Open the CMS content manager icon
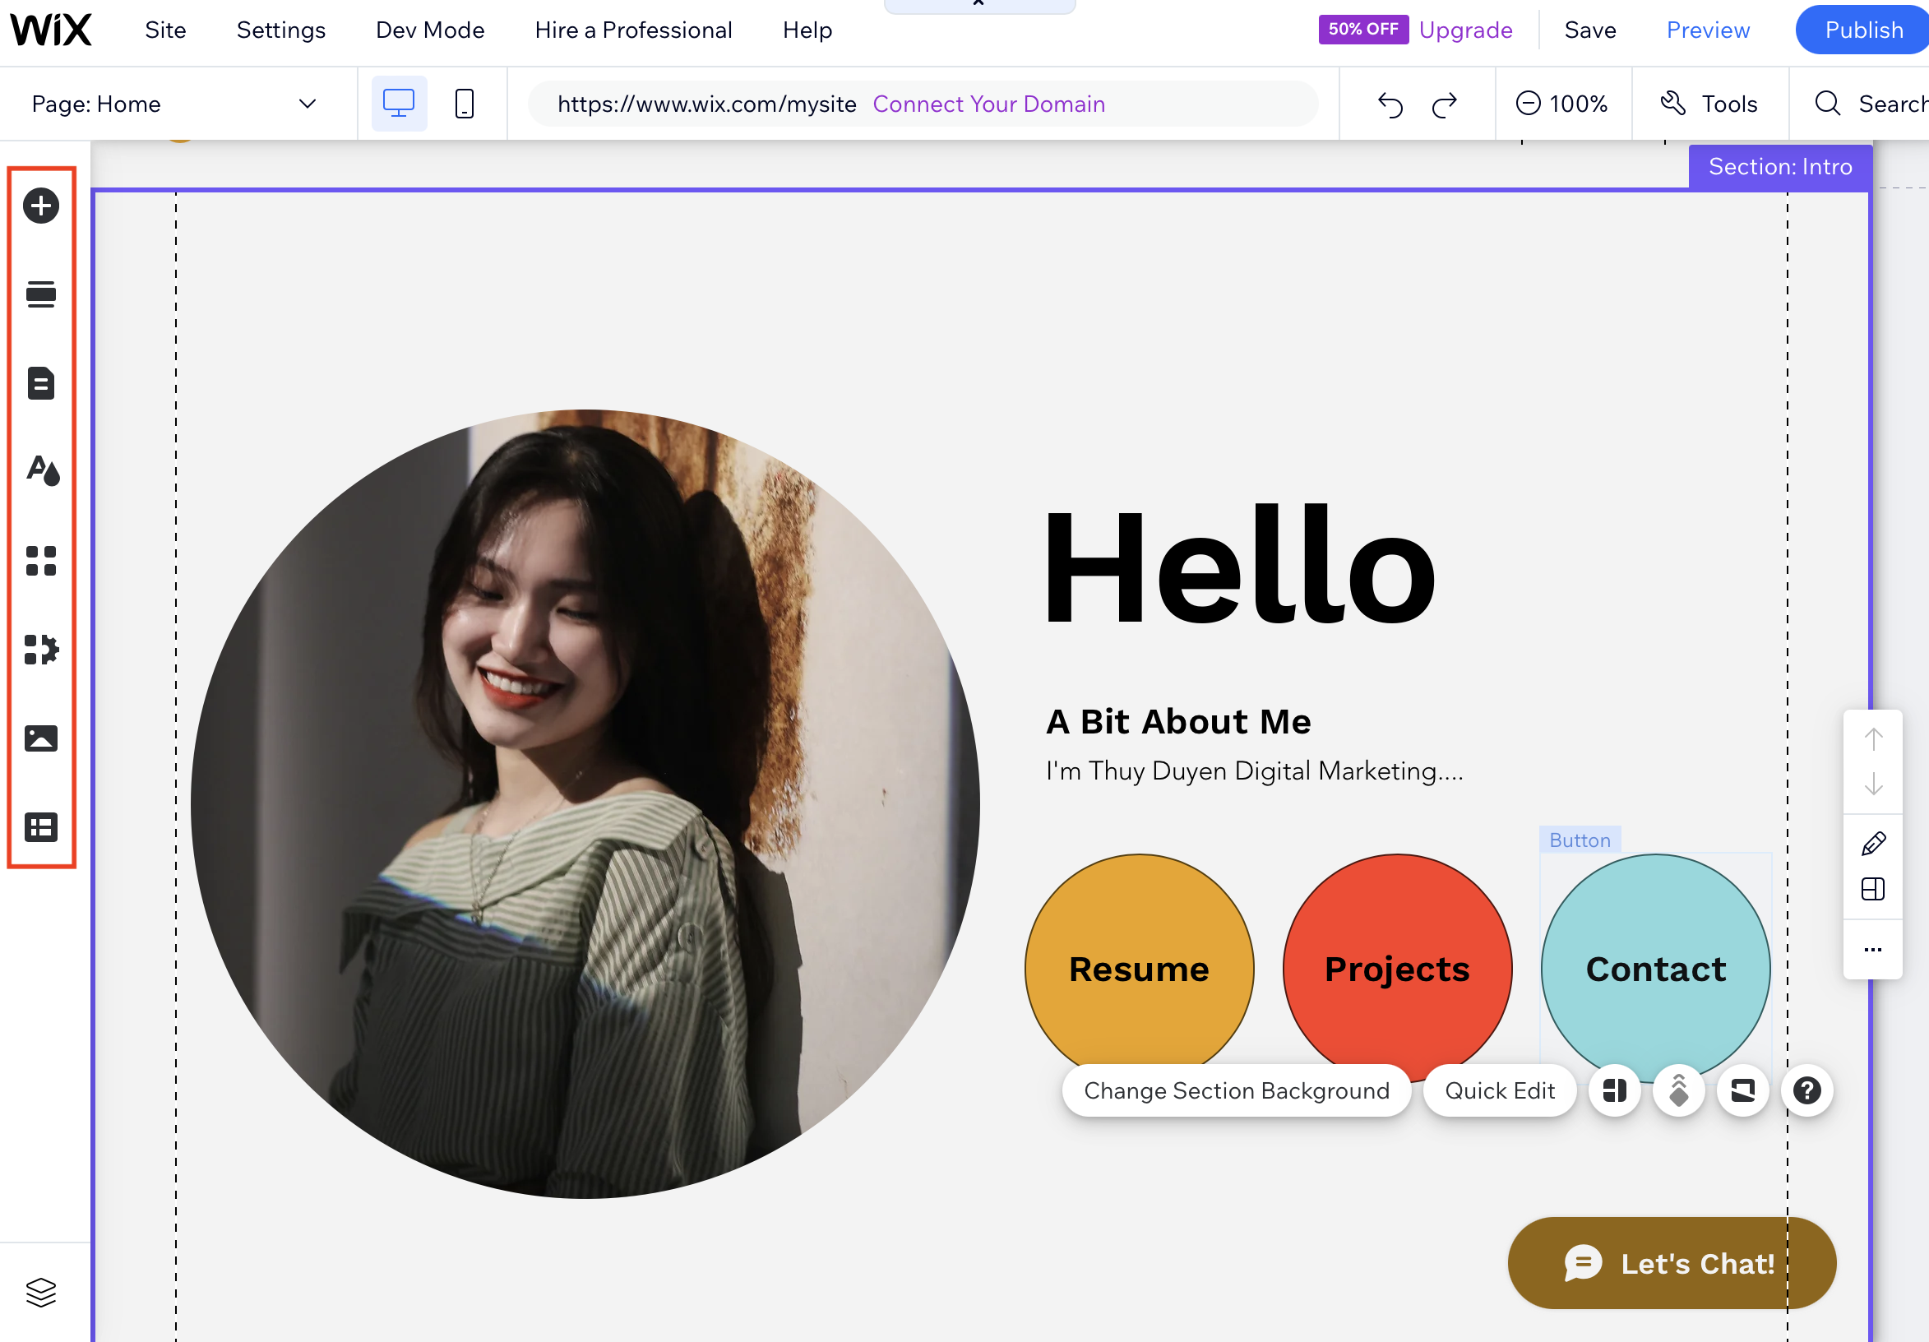The width and height of the screenshot is (1929, 1342). click(41, 828)
